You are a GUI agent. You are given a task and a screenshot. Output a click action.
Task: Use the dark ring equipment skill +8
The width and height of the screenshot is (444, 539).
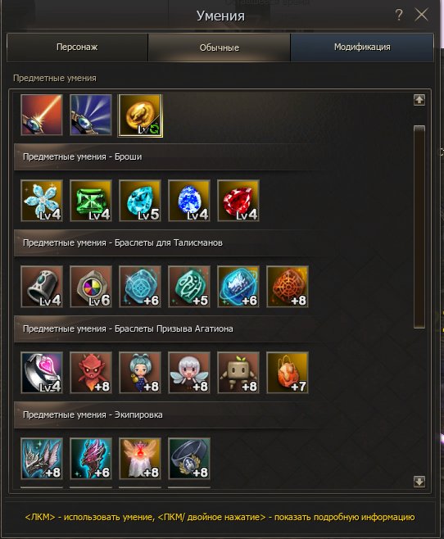click(189, 459)
